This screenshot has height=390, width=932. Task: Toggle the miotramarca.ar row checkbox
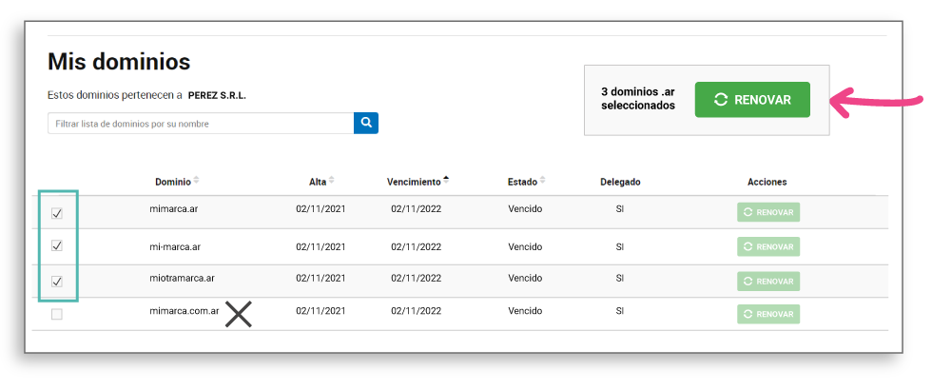[57, 281]
